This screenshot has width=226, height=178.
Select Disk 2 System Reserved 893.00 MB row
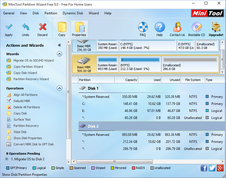(x=149, y=135)
